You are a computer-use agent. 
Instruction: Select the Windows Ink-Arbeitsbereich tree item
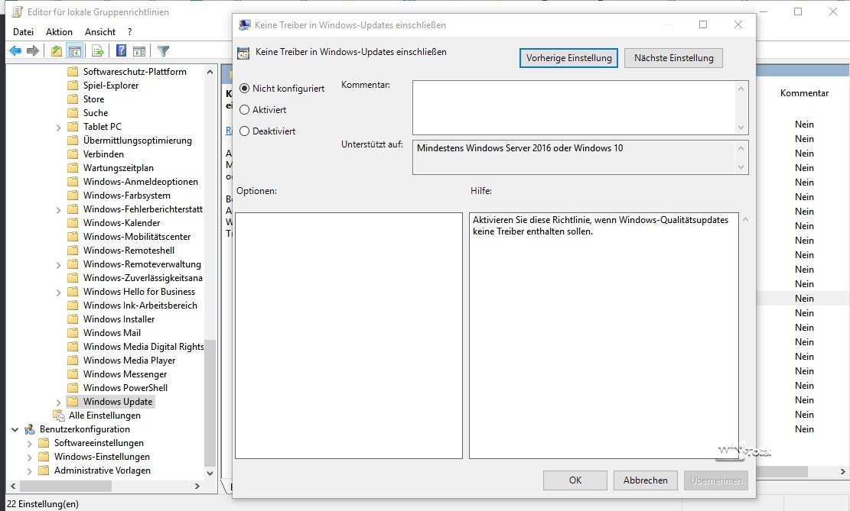point(140,306)
